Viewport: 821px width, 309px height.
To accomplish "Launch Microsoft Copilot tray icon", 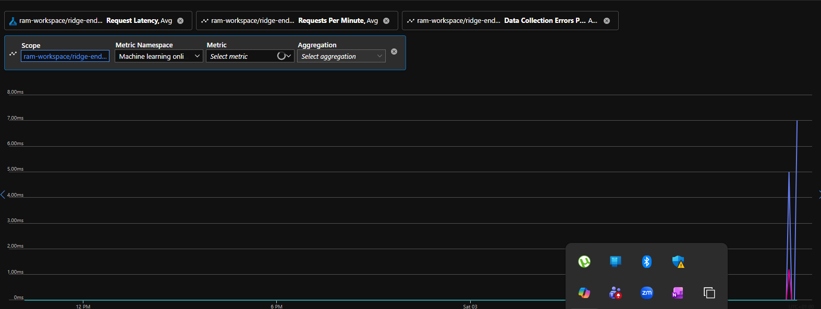I will (x=584, y=293).
